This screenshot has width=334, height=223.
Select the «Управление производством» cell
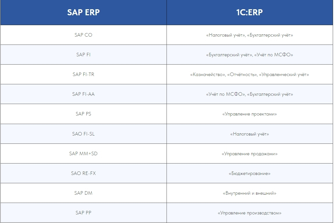[250, 213]
